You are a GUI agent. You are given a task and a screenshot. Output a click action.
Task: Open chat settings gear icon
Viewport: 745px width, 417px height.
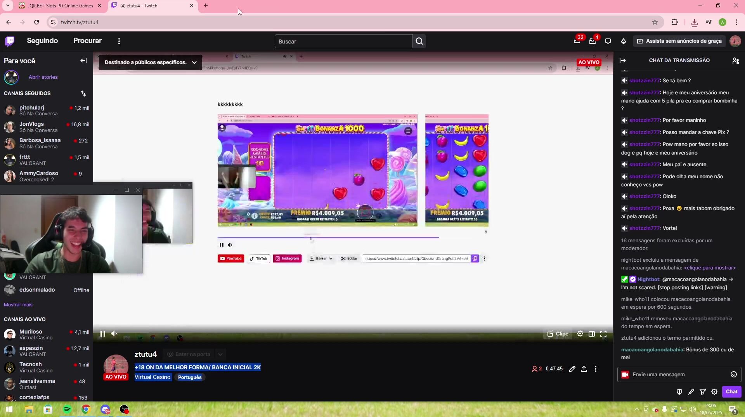point(714,392)
